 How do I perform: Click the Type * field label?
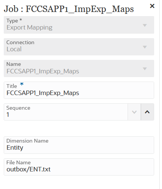tap(14, 21)
